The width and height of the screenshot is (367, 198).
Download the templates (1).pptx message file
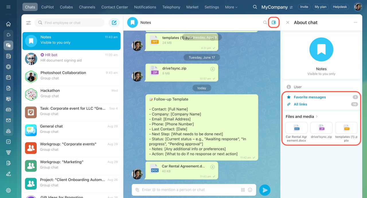click(212, 38)
